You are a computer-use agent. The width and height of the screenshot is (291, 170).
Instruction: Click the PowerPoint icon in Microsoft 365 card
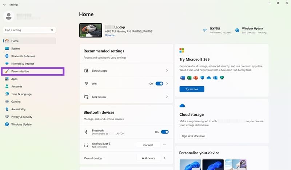196,78
